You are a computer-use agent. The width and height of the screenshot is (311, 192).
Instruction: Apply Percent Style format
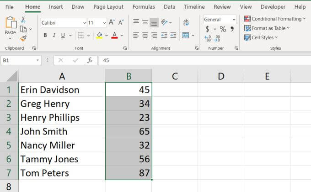point(223,29)
